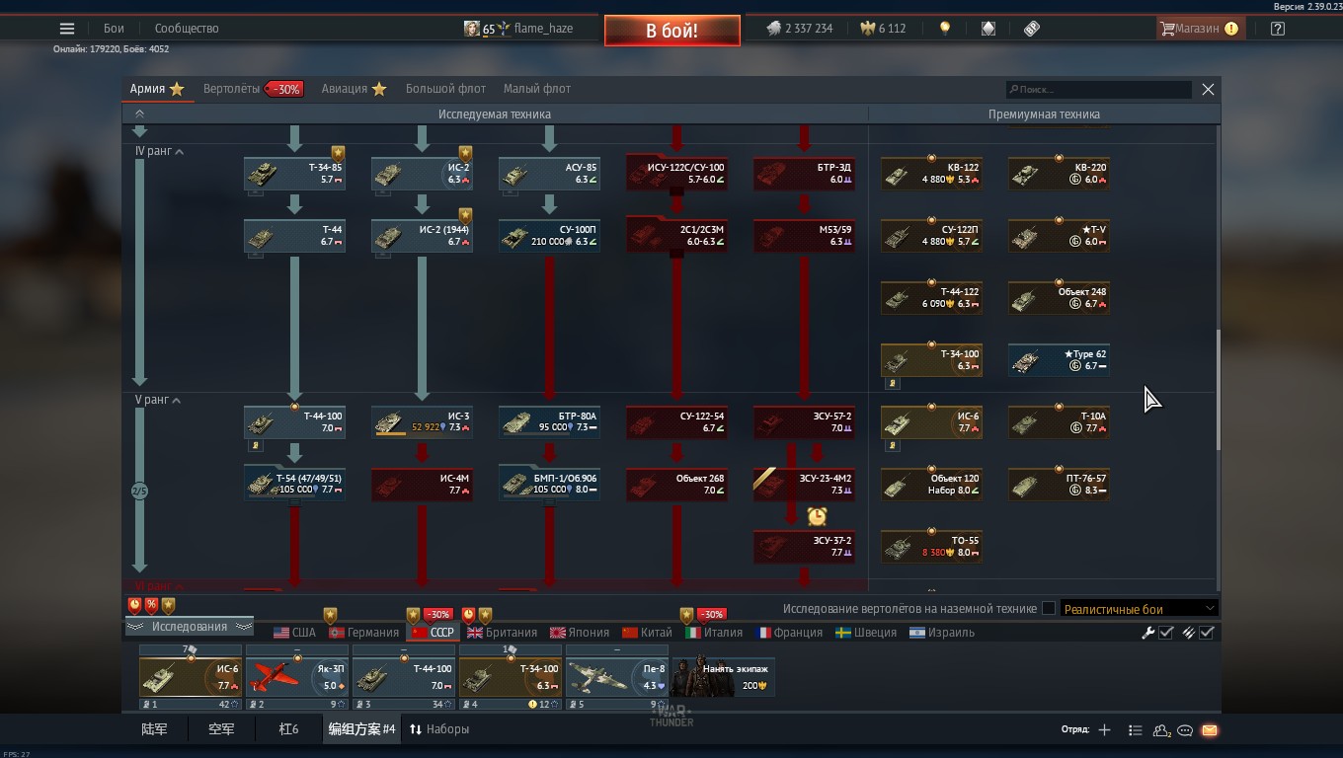
Task: Select premium ТО-55 vehicle card
Action: (931, 547)
